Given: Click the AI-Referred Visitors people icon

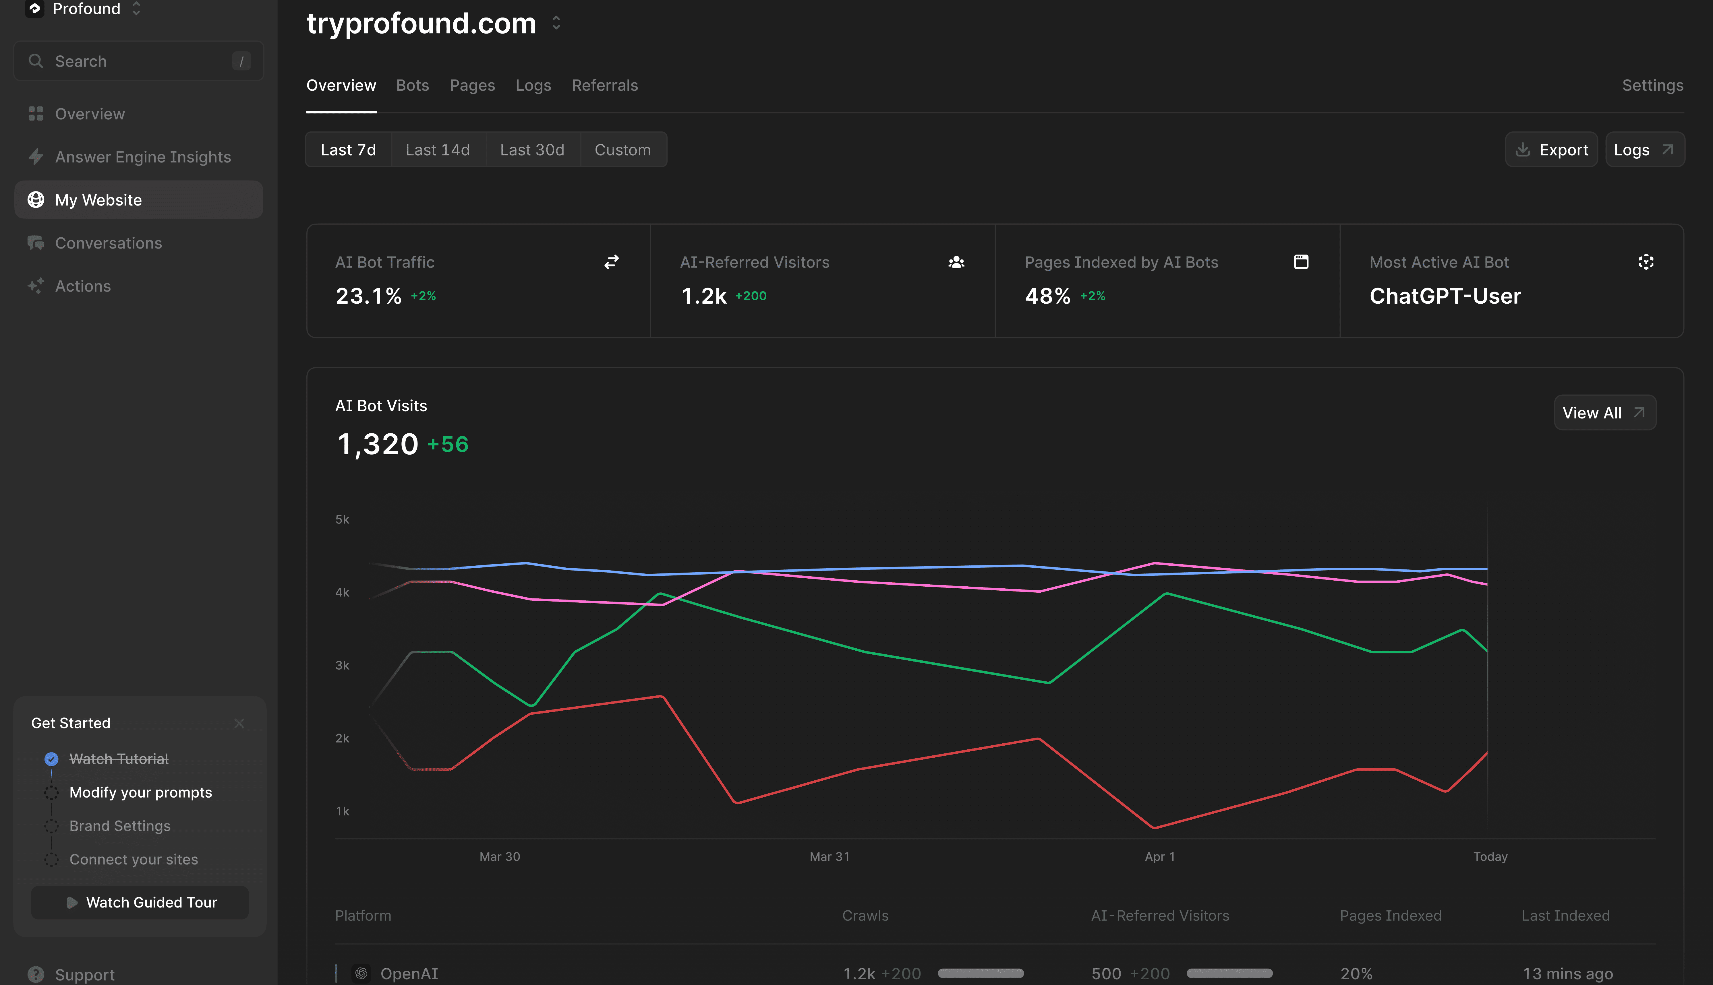Looking at the screenshot, I should [956, 262].
